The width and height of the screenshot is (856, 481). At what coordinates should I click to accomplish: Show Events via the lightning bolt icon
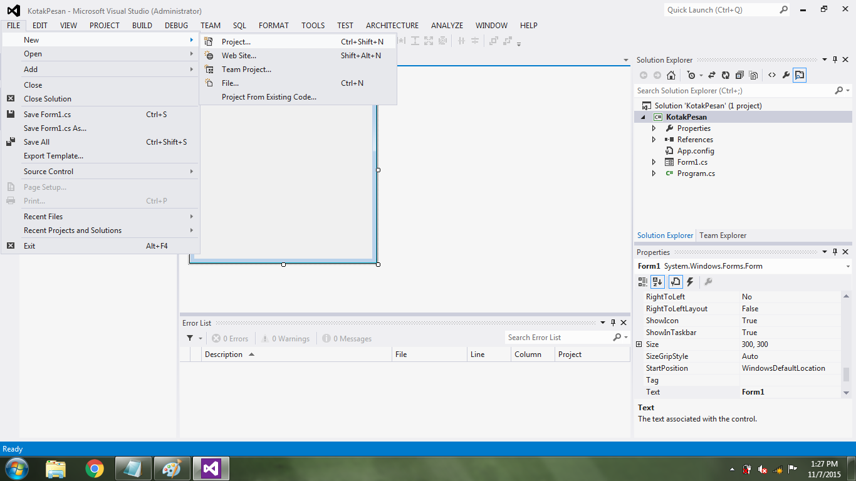point(690,282)
